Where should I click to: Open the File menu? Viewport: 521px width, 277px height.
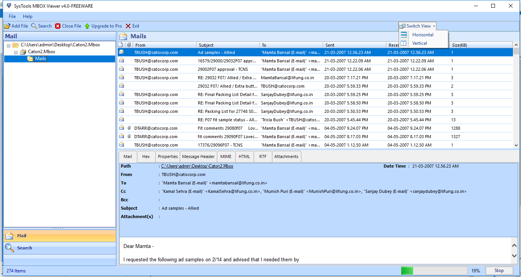click(x=12, y=16)
